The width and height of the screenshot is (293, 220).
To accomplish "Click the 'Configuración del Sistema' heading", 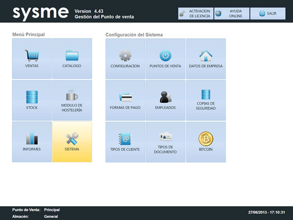I will (134, 35).
